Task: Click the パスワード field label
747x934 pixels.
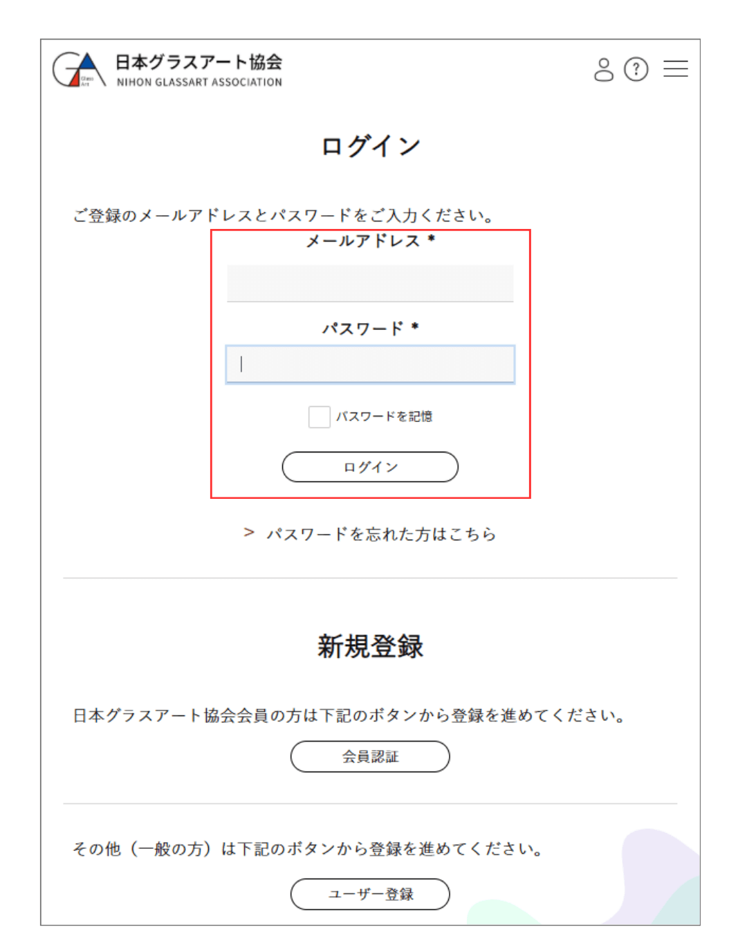Action: click(x=363, y=328)
